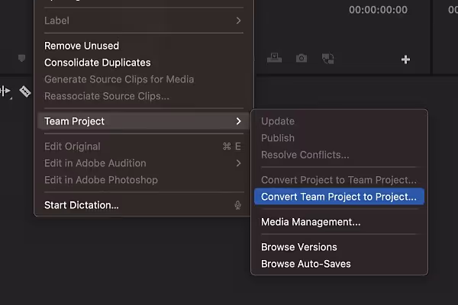Click the Export Frame camera icon

302,59
